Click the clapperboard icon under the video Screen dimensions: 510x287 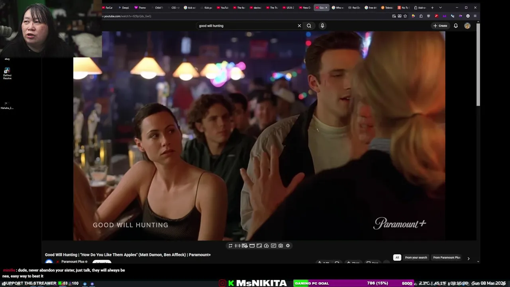coord(252,246)
